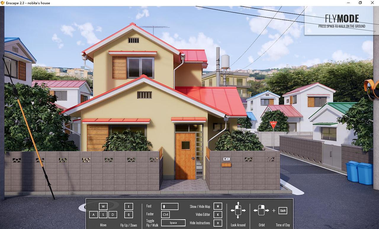Click the "Enscape 2.3 - nobita's house" window title

click(28, 3)
